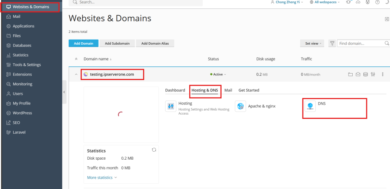Click the filter funnel icon
This screenshot has width=390, height=189.
(332, 43)
